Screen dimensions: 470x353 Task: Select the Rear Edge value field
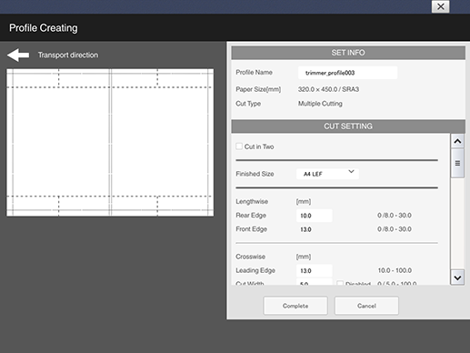pyautogui.click(x=314, y=216)
